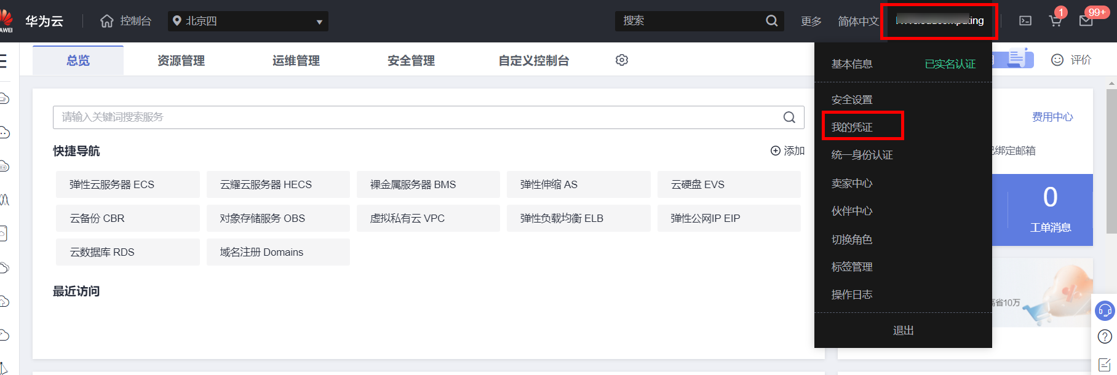Click the 费用中心 link
The height and width of the screenshot is (375, 1117).
1052,117
